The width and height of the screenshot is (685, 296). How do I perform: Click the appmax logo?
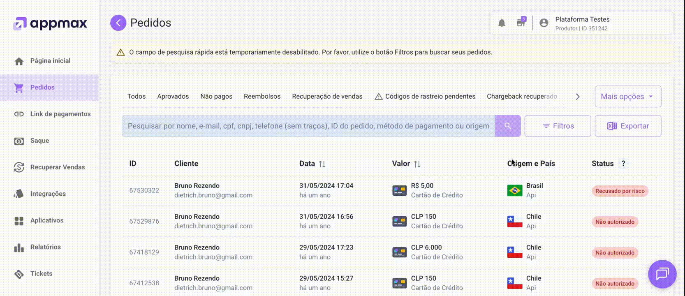50,23
